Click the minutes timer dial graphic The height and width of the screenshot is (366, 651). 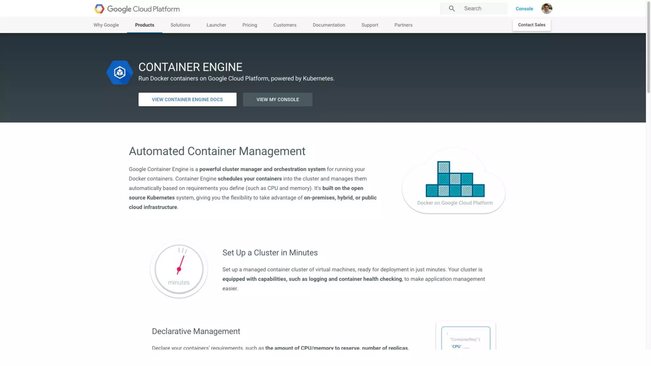pyautogui.click(x=179, y=269)
